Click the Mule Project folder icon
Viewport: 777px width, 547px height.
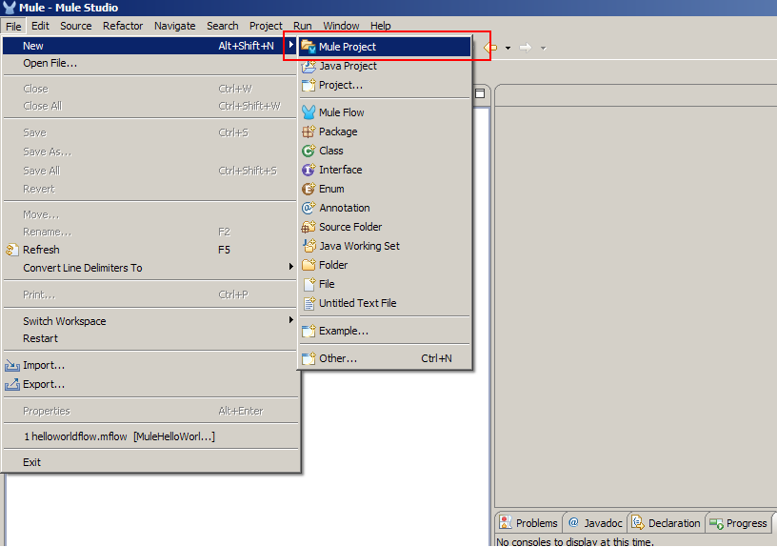pos(309,47)
